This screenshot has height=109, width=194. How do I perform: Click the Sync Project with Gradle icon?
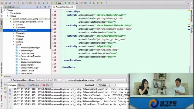point(90,3)
